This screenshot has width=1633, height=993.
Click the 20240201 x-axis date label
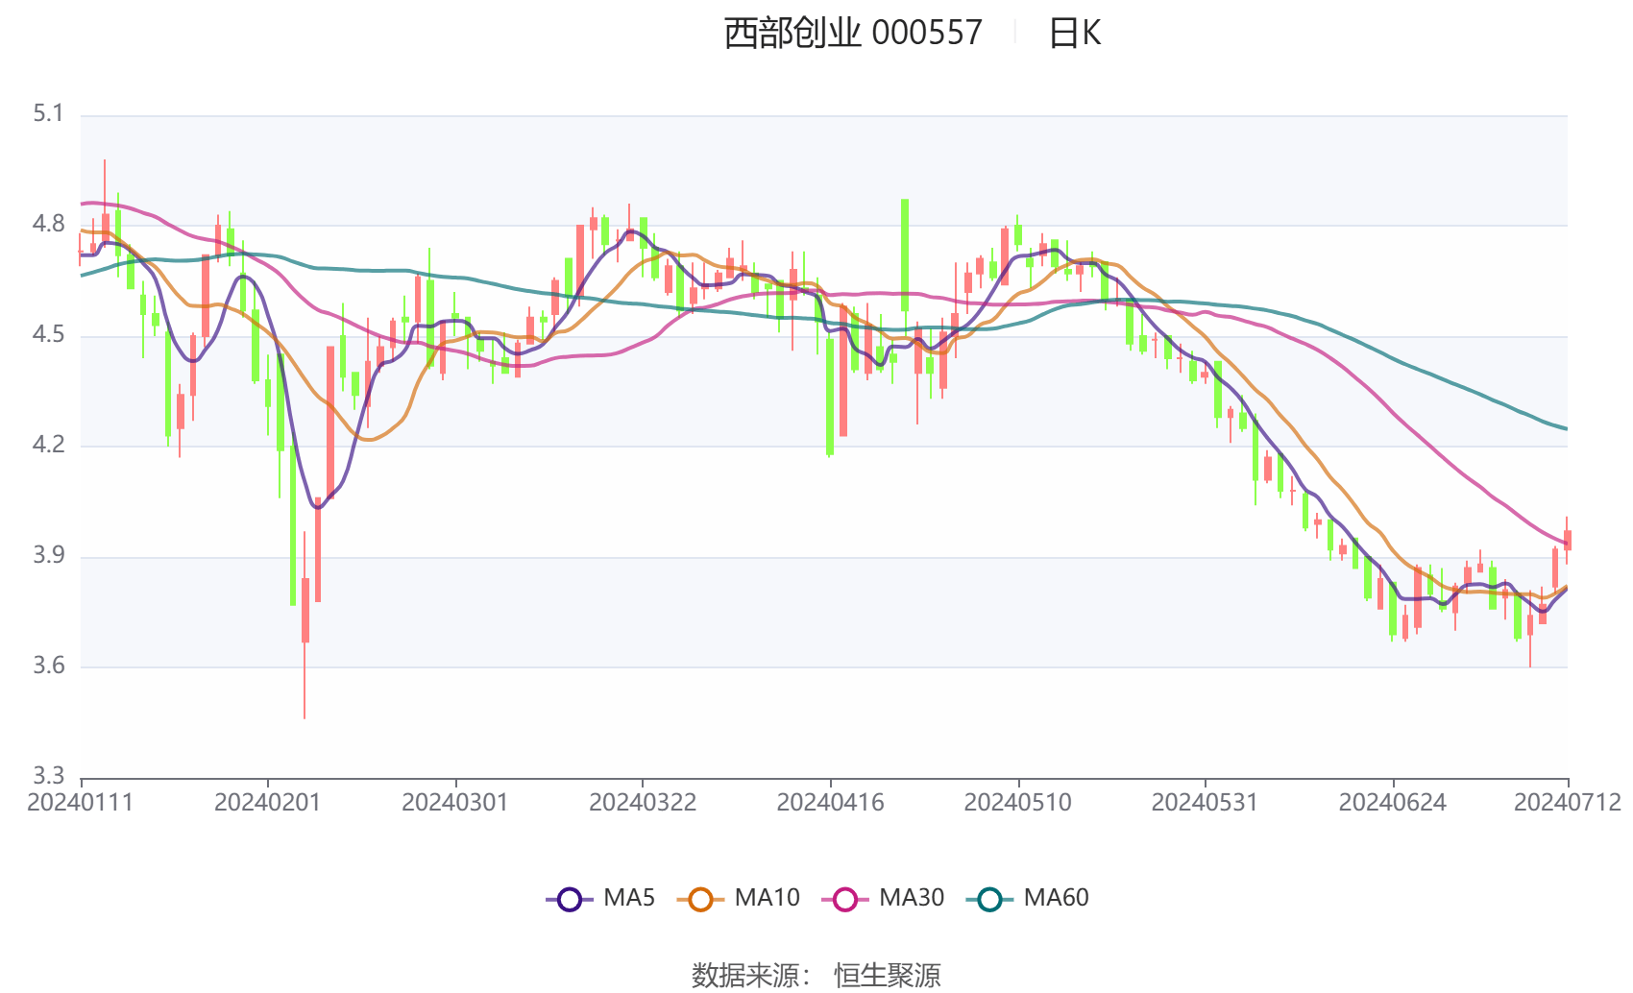coord(267,803)
